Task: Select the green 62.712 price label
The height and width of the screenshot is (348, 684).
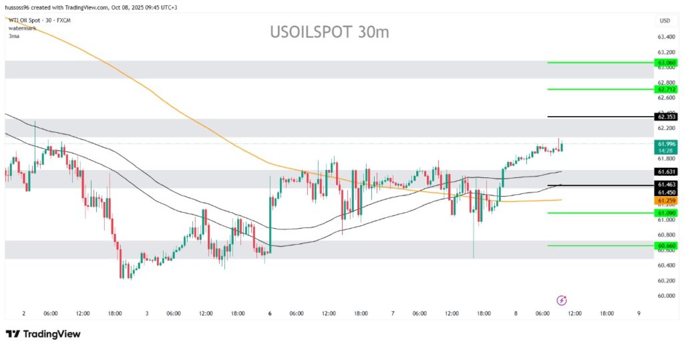Action: pos(667,89)
